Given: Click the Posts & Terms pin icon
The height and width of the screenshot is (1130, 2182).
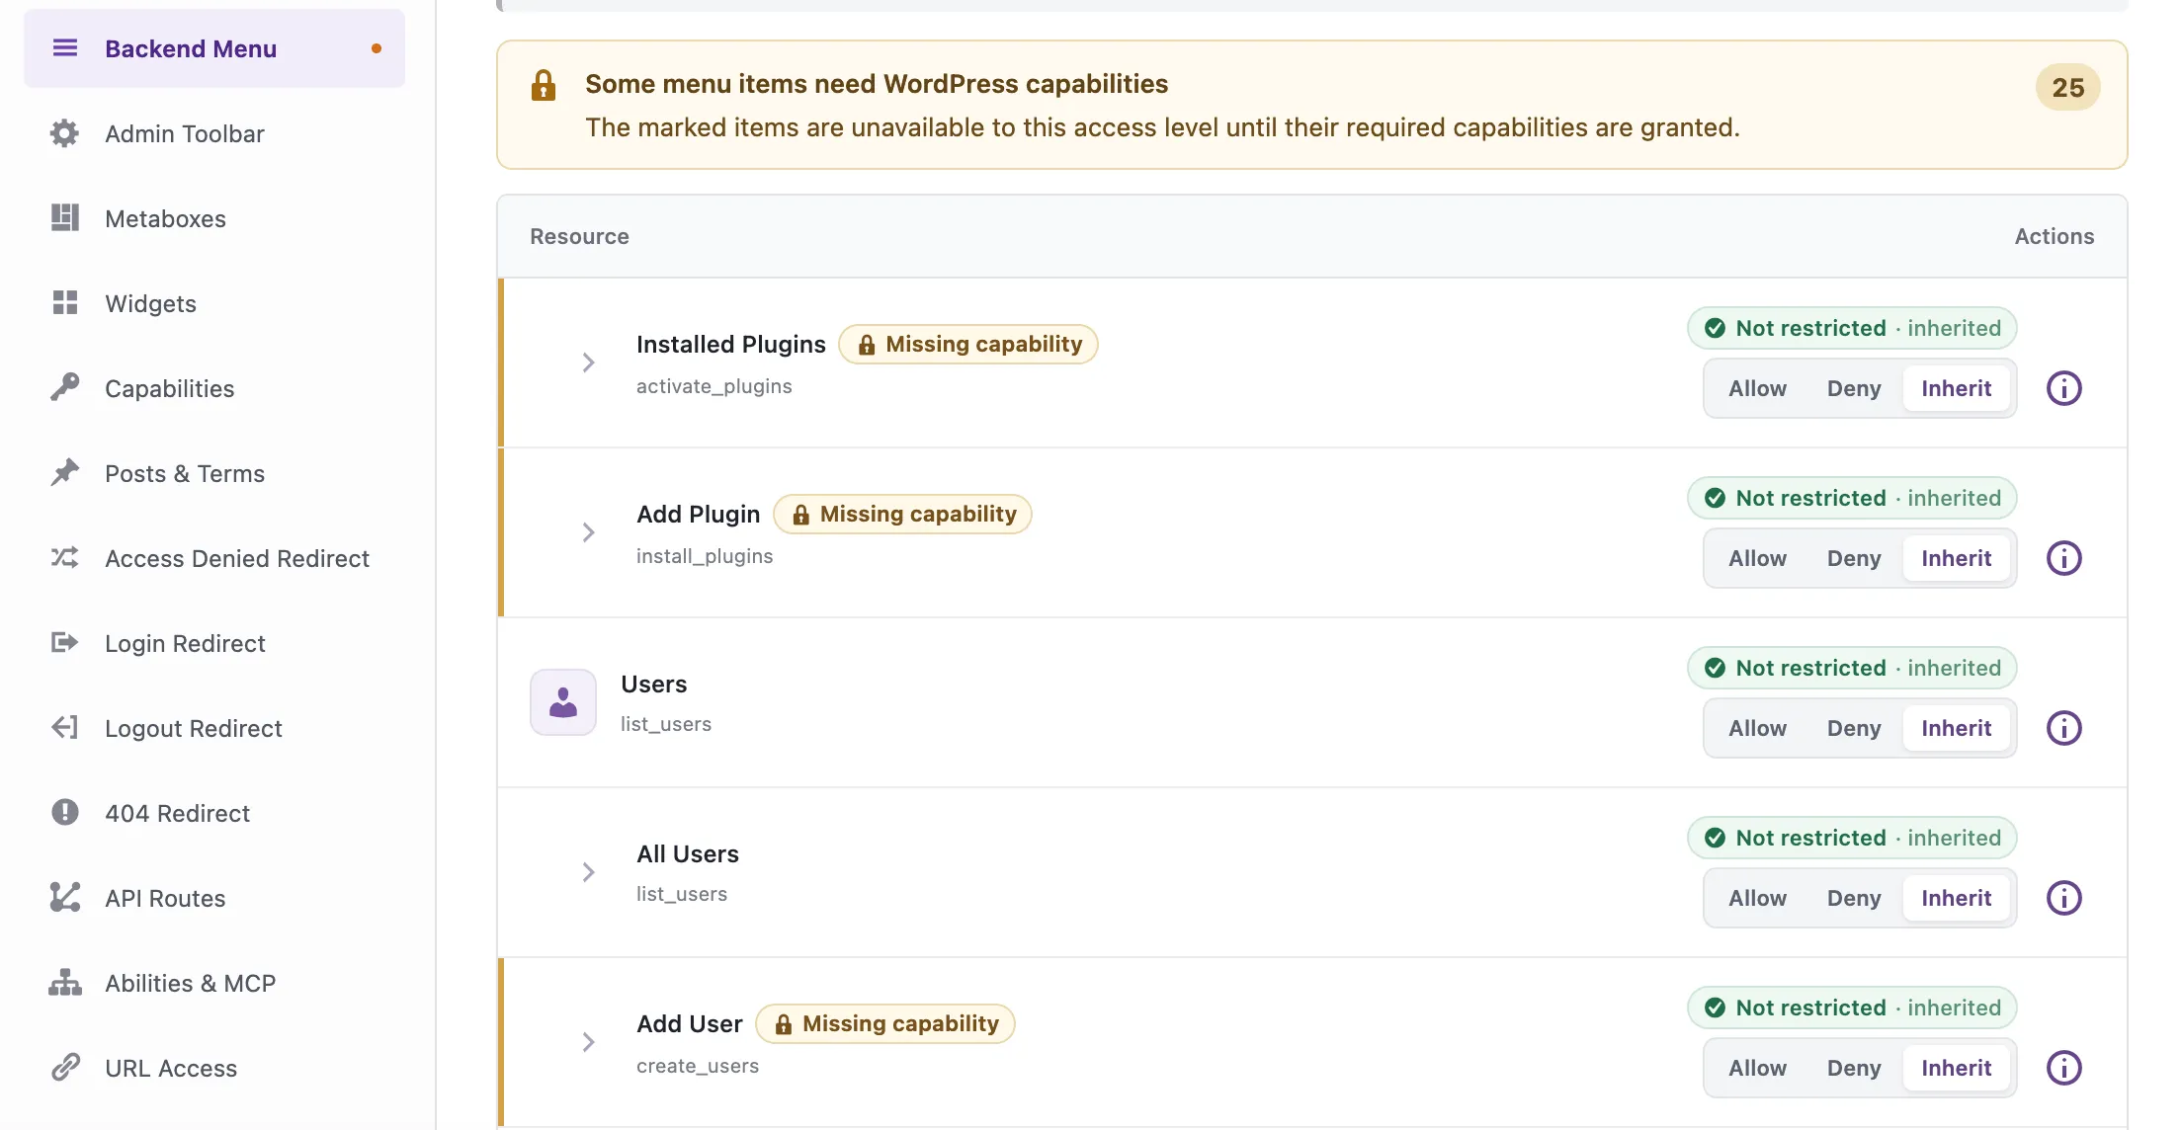Looking at the screenshot, I should (x=65, y=472).
